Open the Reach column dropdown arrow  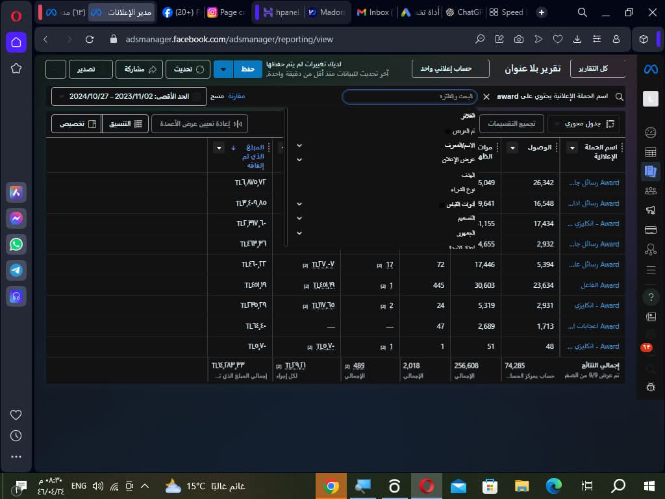click(512, 148)
